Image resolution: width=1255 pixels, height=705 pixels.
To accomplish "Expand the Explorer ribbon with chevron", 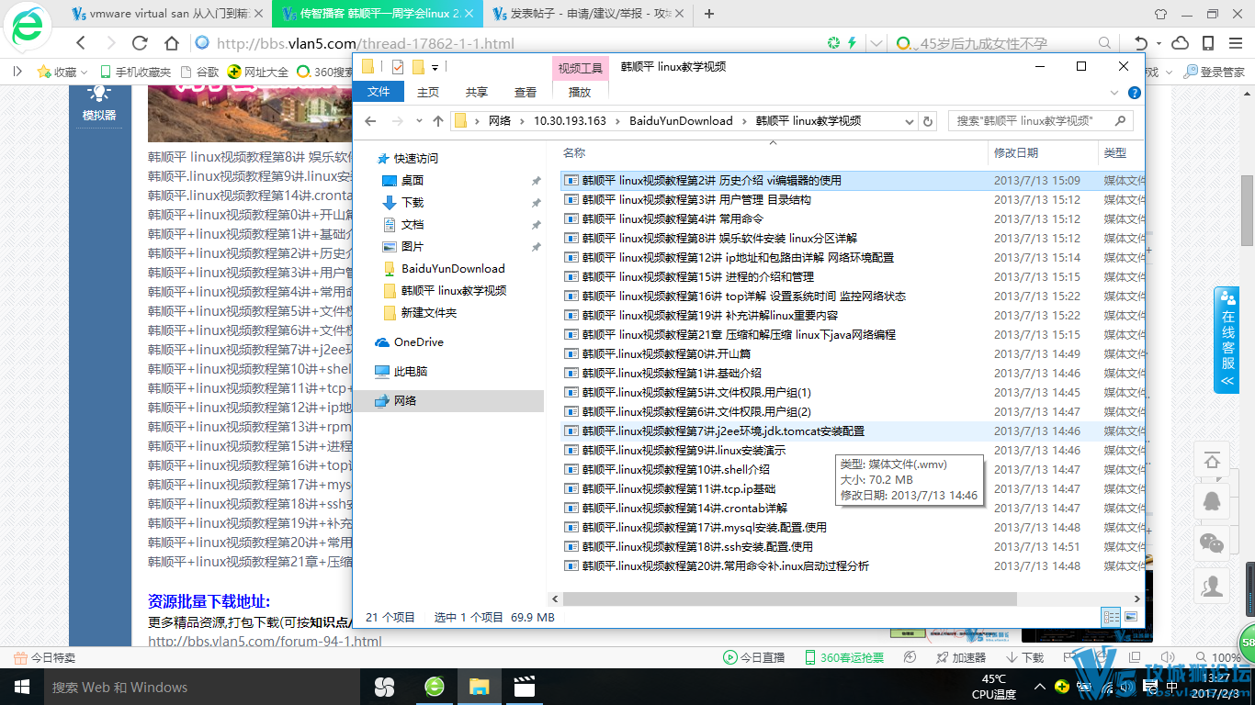I will click(1115, 93).
